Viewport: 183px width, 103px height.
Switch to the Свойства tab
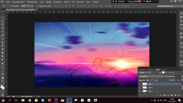pos(142,70)
